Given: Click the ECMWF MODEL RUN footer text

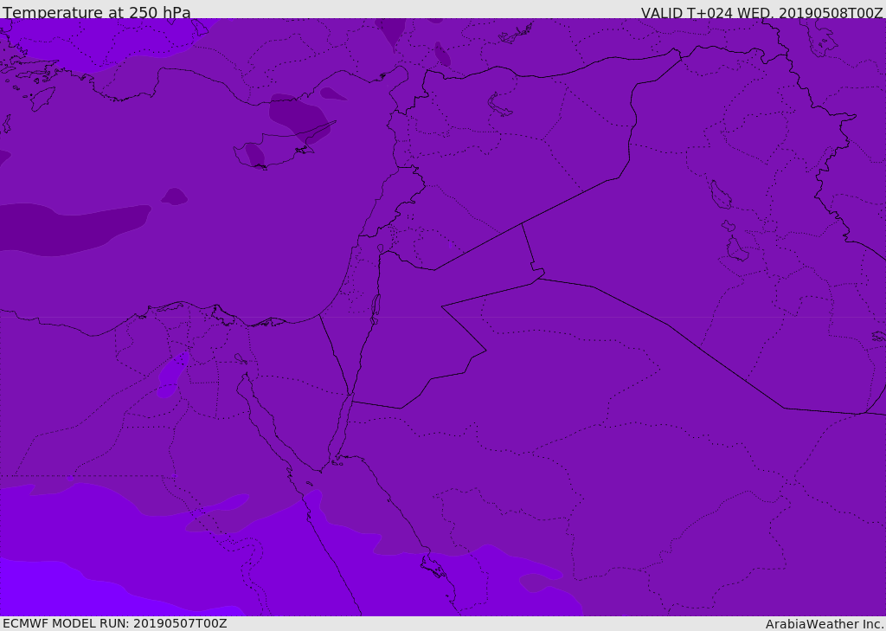Looking at the screenshot, I should 115,623.
